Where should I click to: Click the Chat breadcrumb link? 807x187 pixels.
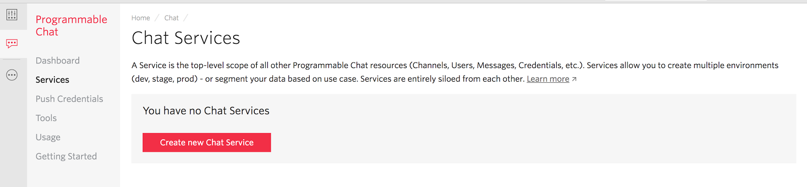(171, 18)
